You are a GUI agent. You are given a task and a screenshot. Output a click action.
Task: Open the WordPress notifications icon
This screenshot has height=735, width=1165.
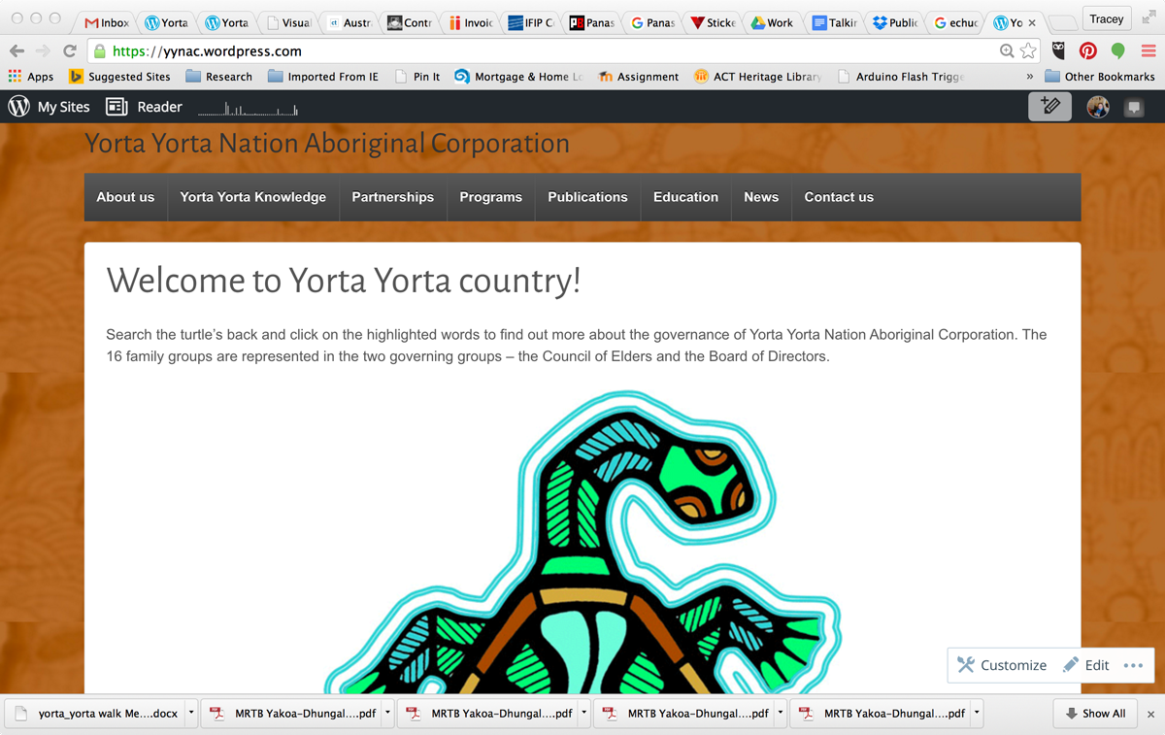coord(1133,108)
